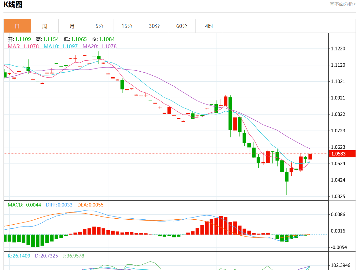
Task: Click the K:26.1409 KDJ indicator label
Action: click(x=19, y=256)
